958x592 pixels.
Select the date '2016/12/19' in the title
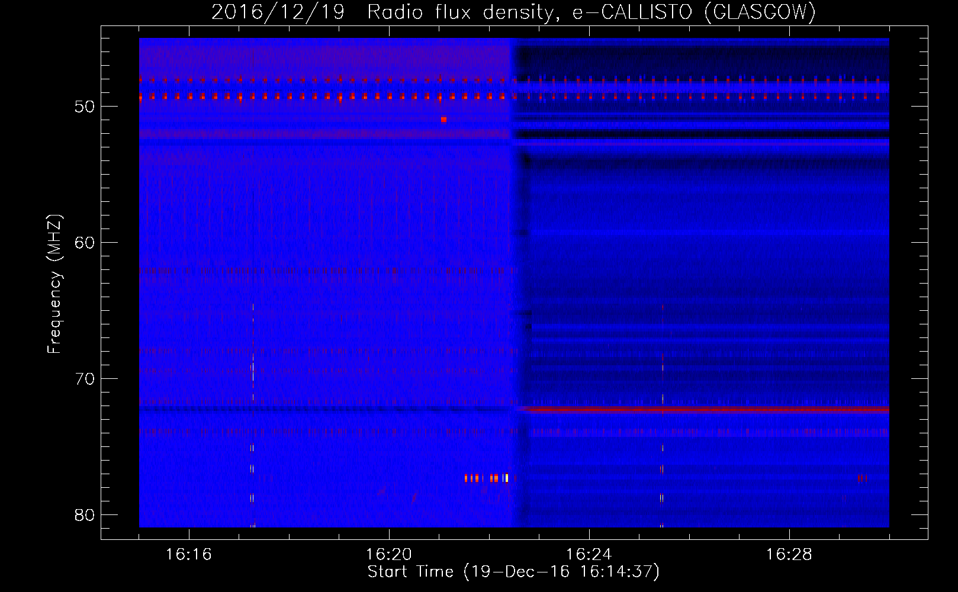(x=278, y=12)
